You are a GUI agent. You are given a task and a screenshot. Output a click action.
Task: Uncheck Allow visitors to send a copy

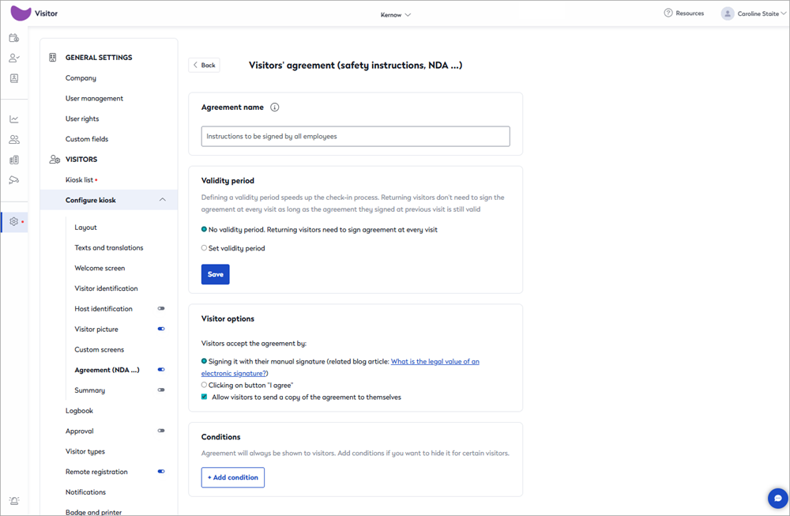coord(205,397)
